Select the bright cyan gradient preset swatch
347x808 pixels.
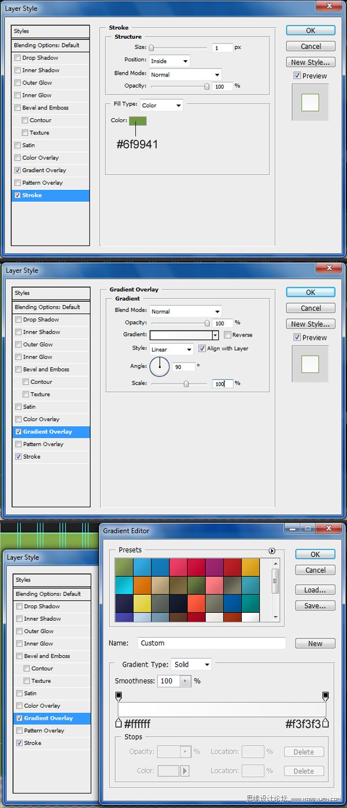124,585
